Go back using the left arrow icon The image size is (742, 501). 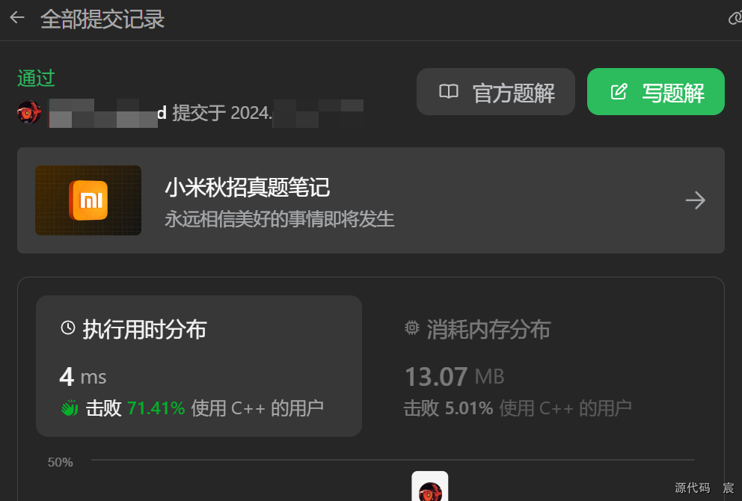tap(17, 18)
